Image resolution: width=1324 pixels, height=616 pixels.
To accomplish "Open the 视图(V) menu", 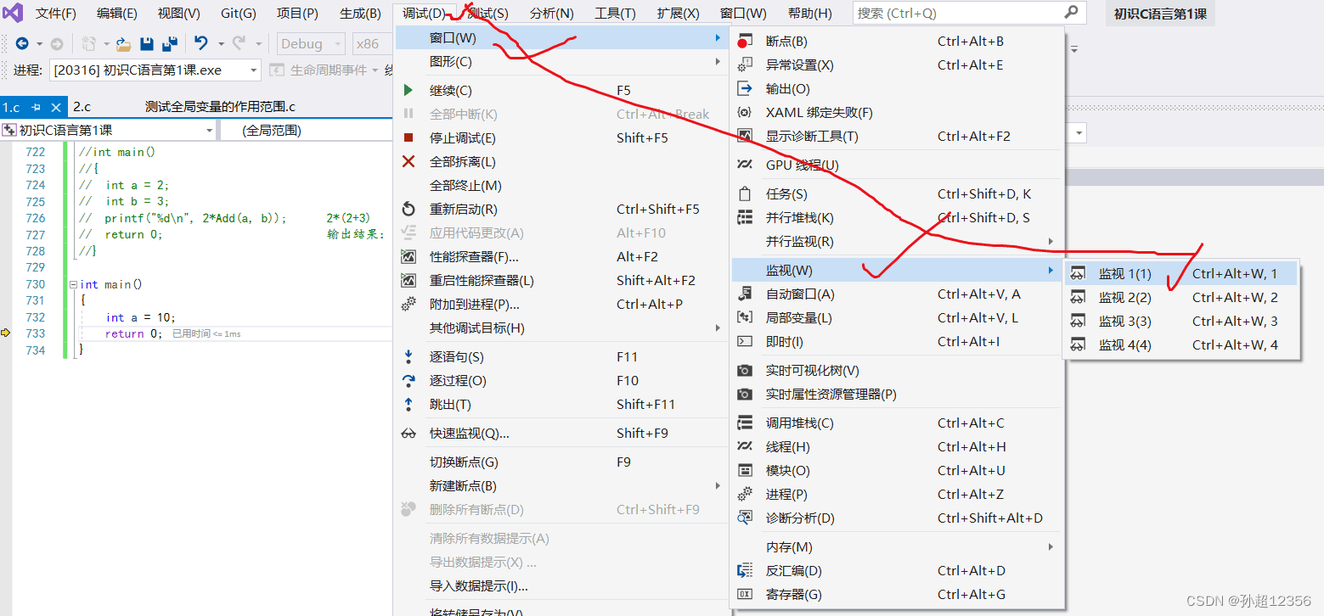I will pyautogui.click(x=179, y=14).
